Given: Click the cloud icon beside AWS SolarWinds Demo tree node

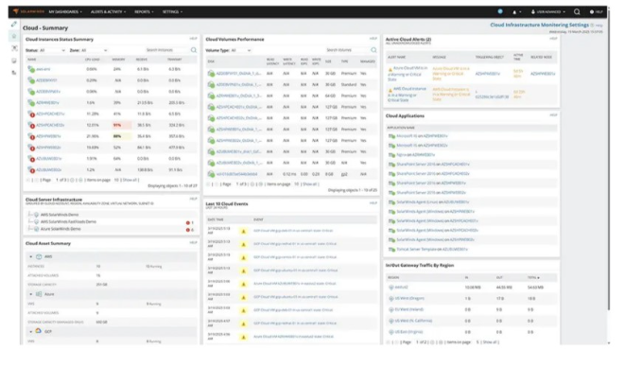Looking at the screenshot, I should 37,215.
